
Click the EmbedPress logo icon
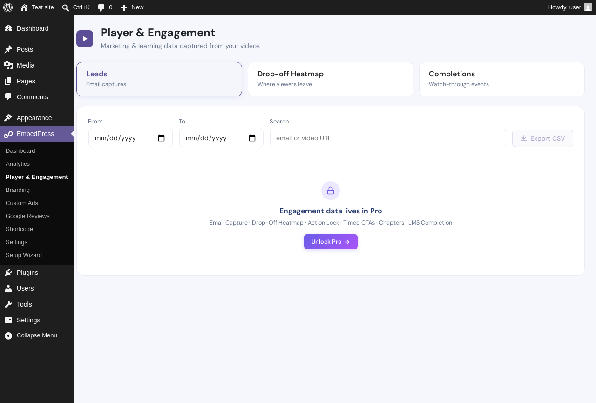(x=8, y=134)
